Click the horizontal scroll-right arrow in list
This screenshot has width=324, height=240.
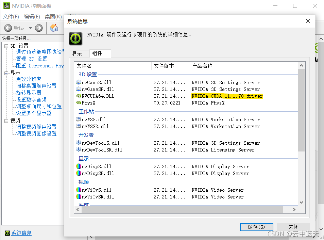pos(294,210)
